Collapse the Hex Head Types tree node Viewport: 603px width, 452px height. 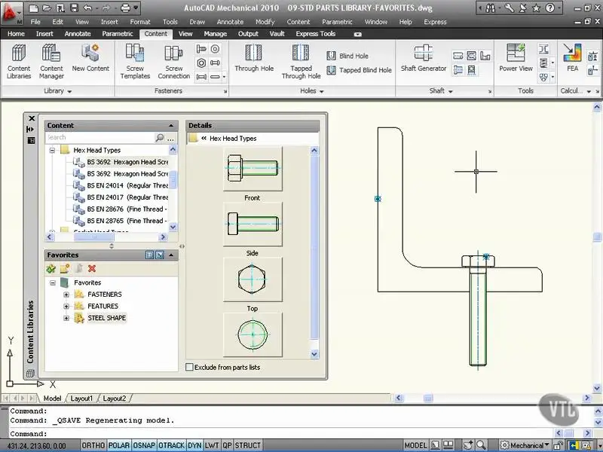[x=53, y=151]
